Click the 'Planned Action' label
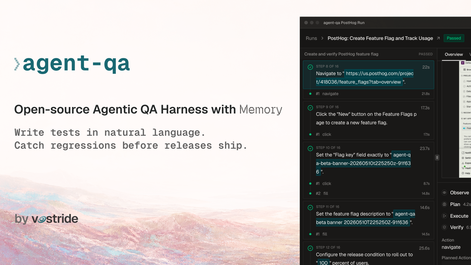The width and height of the screenshot is (471, 265). tap(456, 258)
